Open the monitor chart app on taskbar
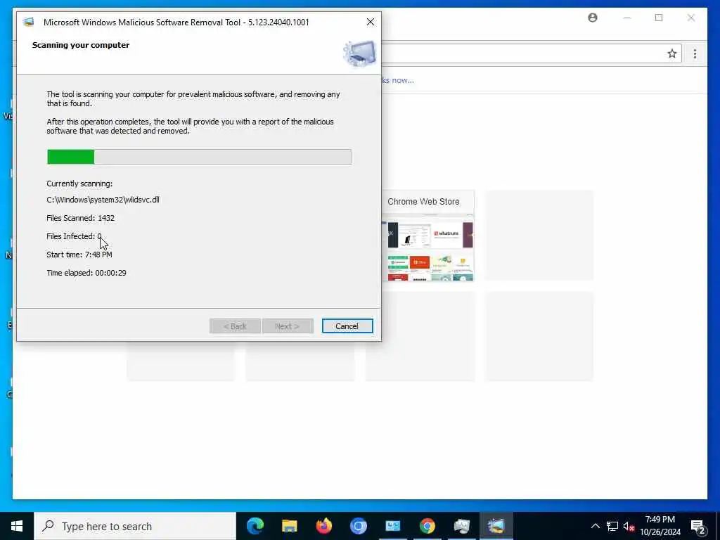The height and width of the screenshot is (540, 720). (461, 526)
